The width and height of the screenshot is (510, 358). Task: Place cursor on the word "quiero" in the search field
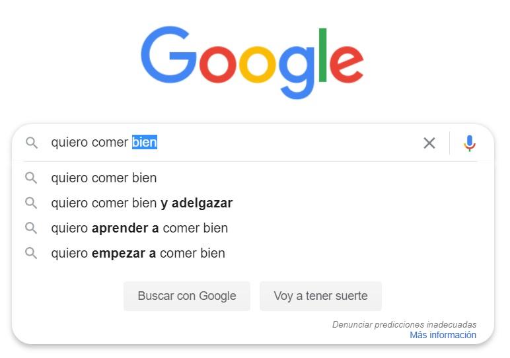point(69,143)
